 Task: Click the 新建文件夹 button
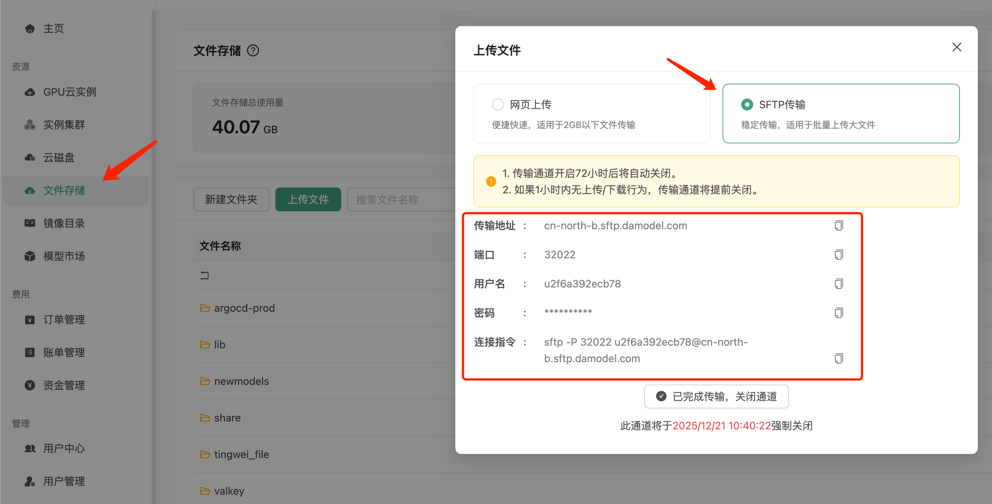[231, 200]
